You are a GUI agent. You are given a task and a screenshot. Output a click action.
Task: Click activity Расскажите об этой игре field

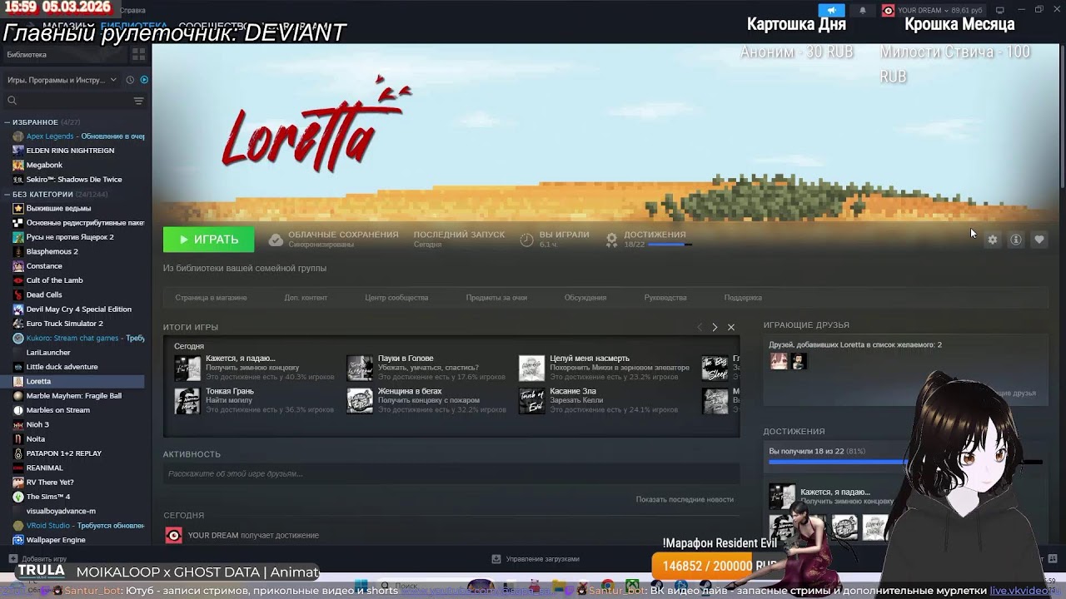coord(451,473)
